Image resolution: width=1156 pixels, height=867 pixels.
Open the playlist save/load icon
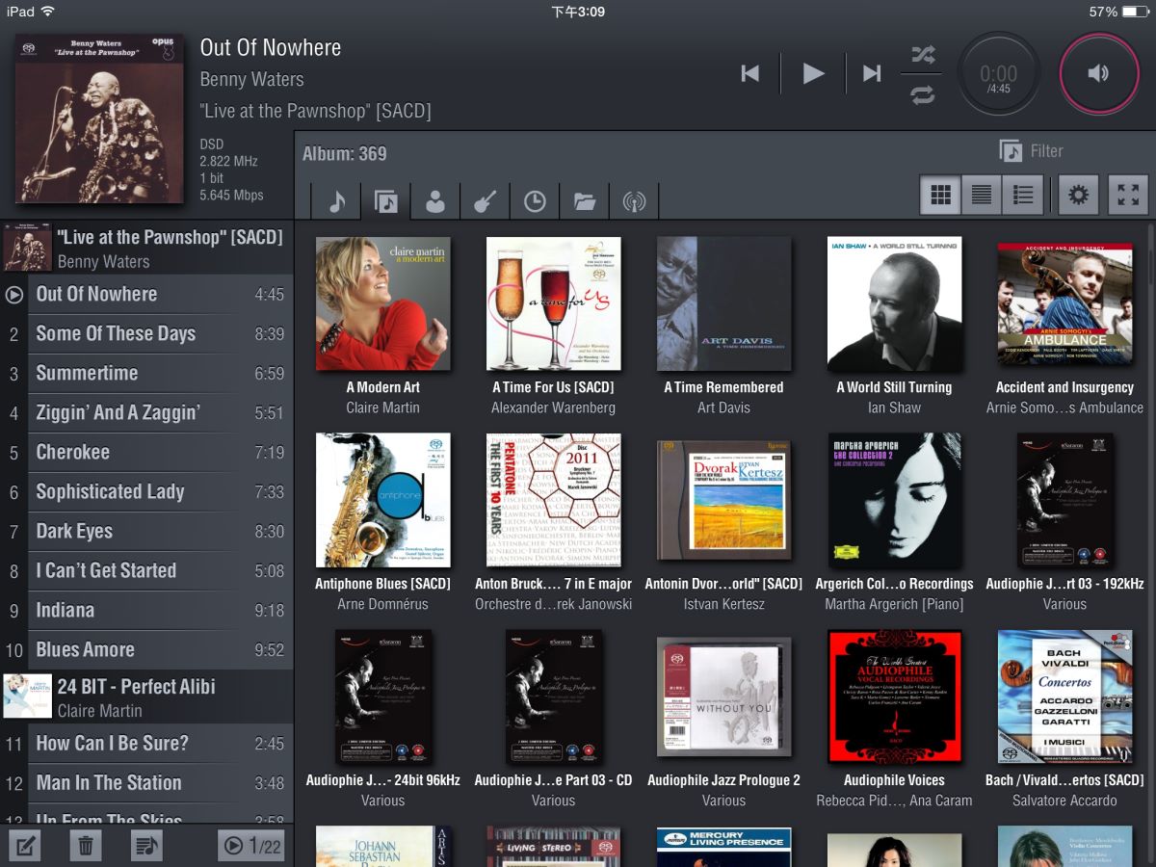(x=146, y=847)
